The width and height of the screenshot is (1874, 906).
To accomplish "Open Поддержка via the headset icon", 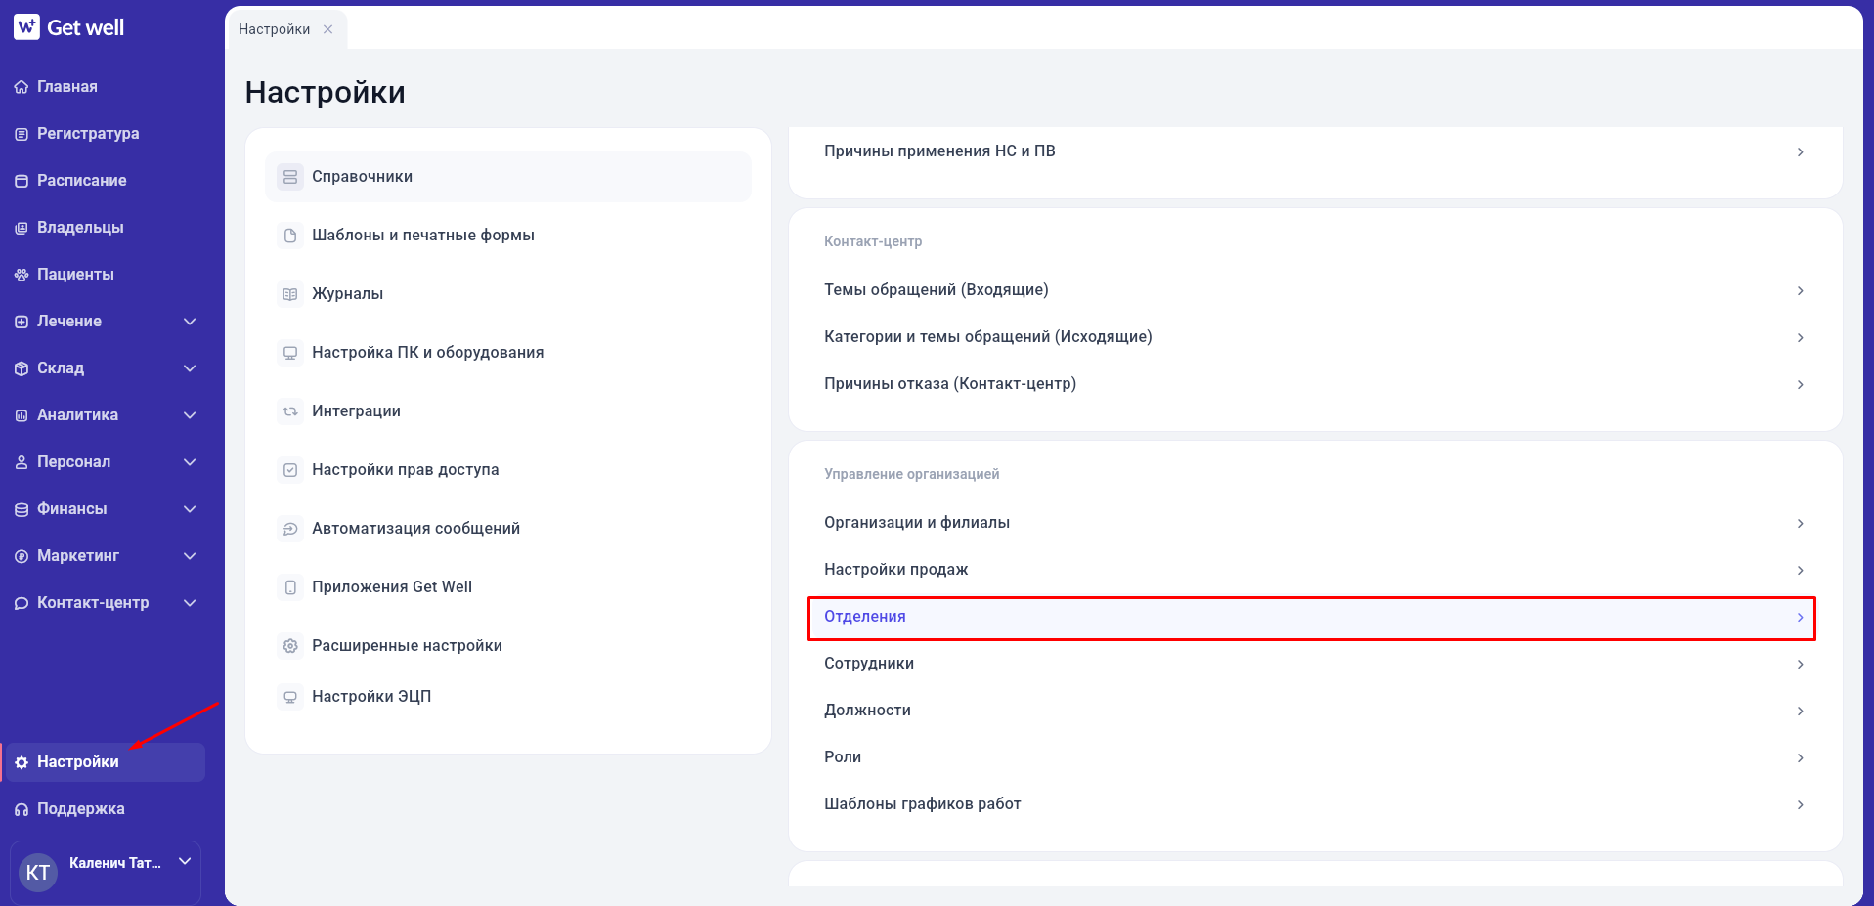I will 22,809.
